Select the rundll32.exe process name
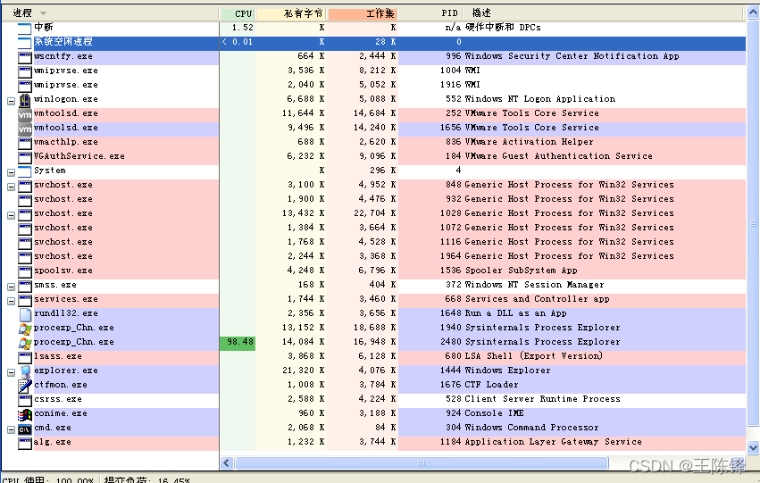Screen dimensions: 760x483 click(66, 313)
